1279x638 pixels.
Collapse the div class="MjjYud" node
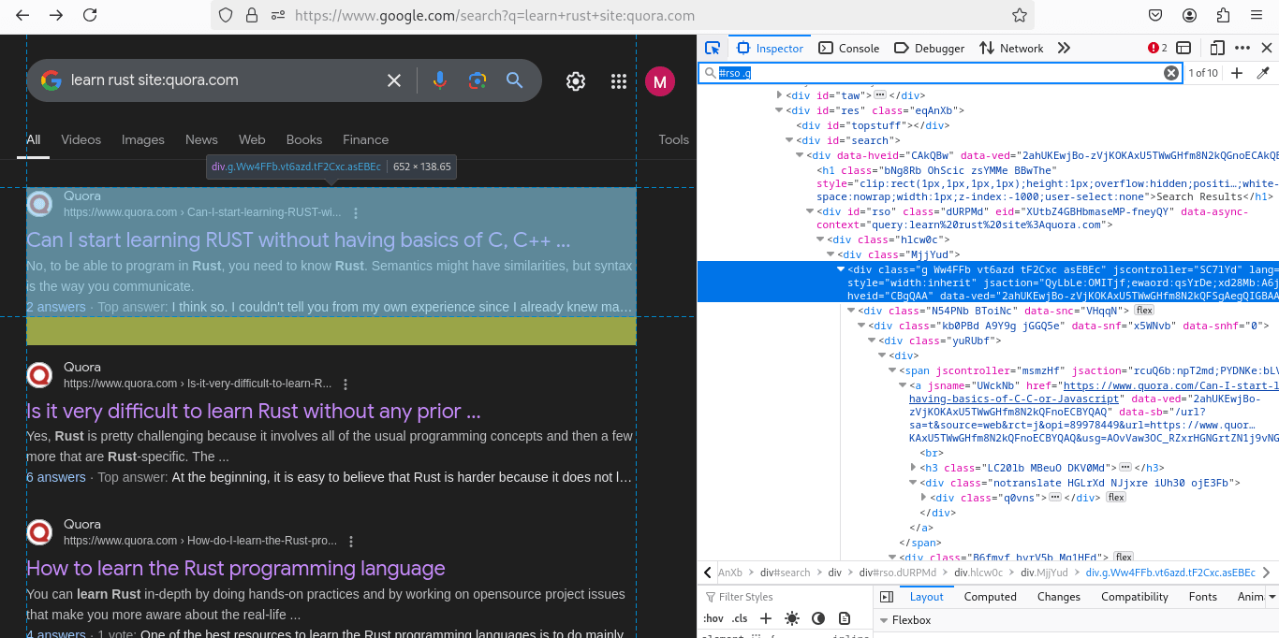click(x=831, y=254)
